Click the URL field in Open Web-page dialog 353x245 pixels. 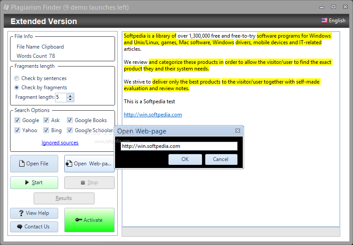pos(179,146)
